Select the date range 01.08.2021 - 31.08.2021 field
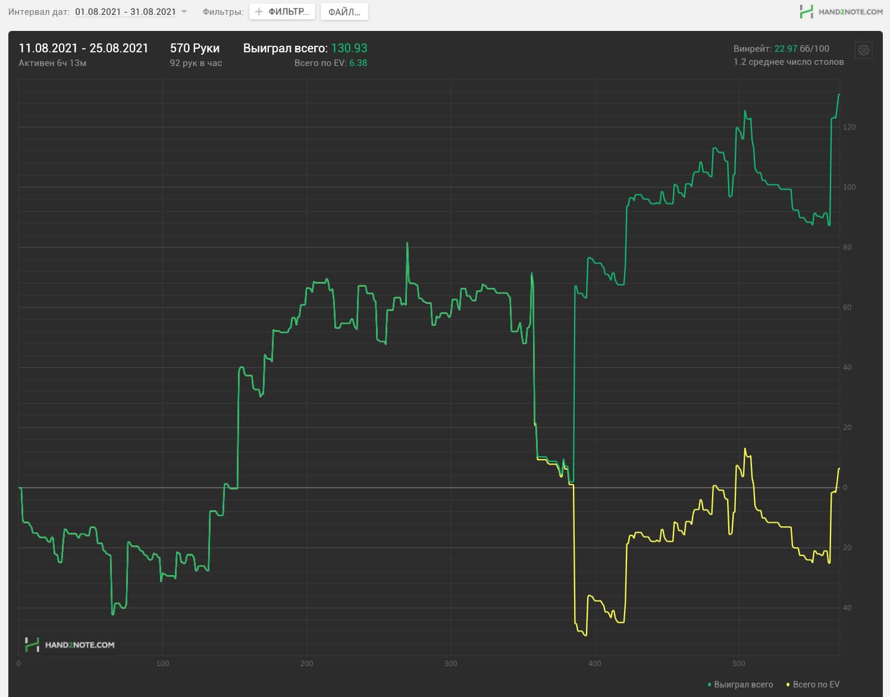Viewport: 890px width, 697px height. click(126, 12)
